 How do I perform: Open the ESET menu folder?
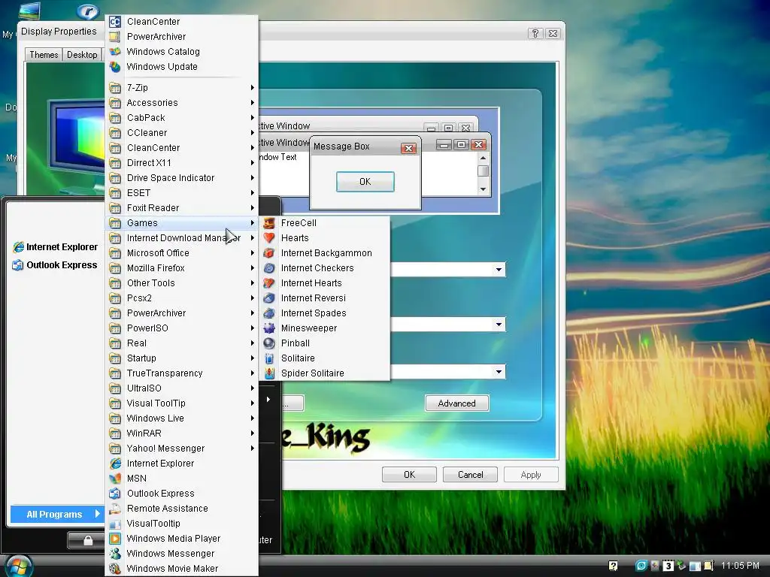click(182, 193)
